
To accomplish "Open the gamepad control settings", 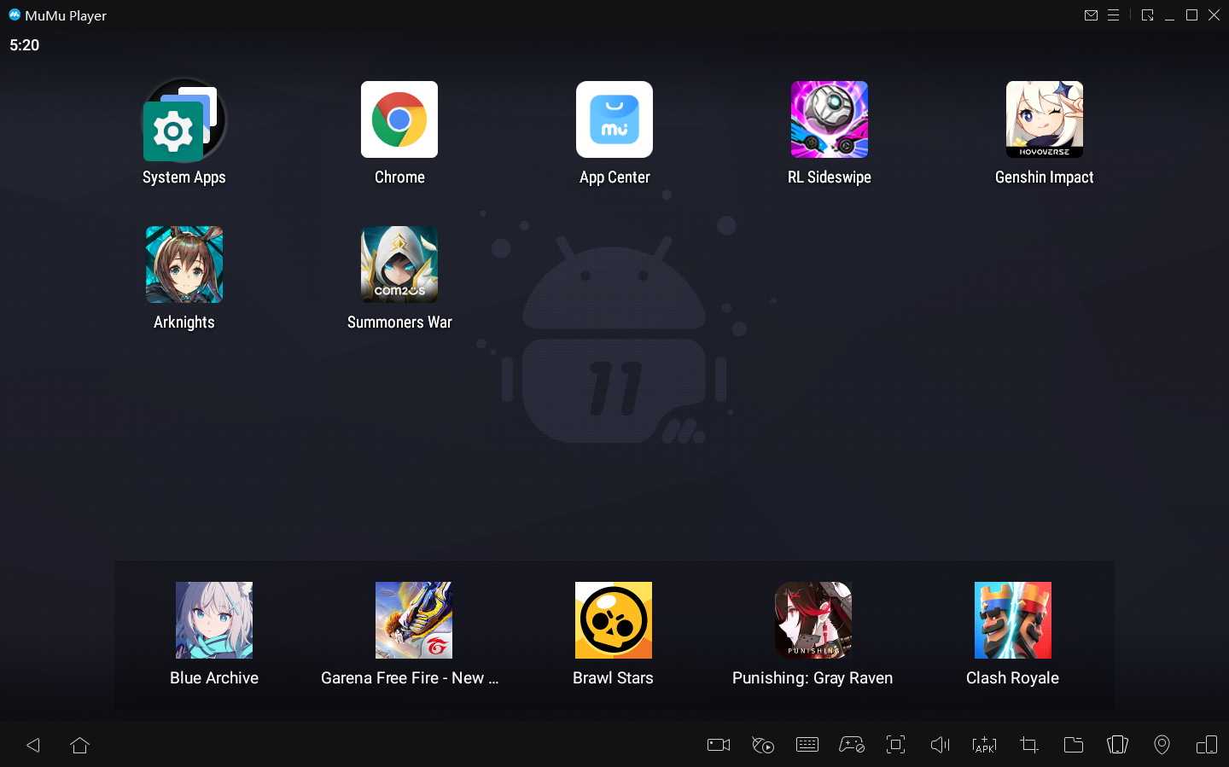I will [x=852, y=745].
